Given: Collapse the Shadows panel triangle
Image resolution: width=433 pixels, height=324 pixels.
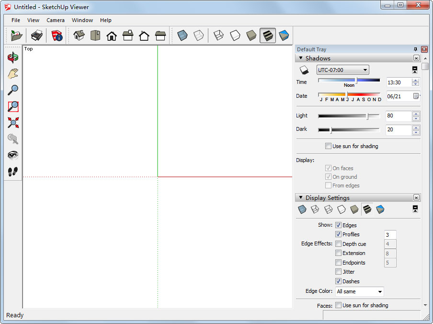Looking at the screenshot, I should click(301, 58).
